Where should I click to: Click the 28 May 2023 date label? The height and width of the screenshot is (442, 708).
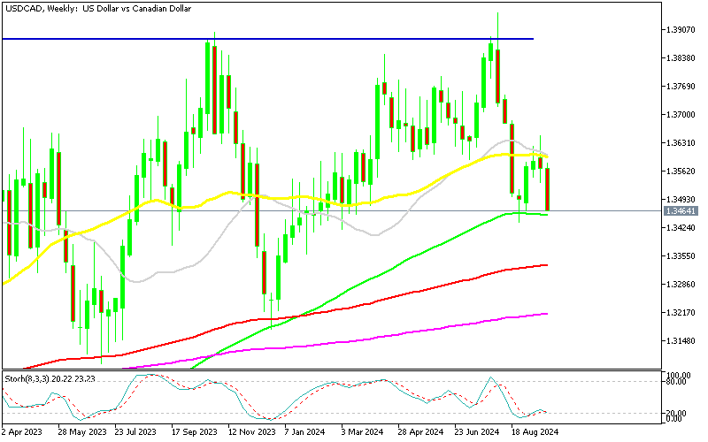[82, 432]
